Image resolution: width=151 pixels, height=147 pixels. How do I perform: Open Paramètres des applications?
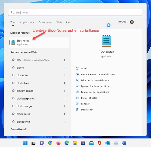tap(95, 92)
